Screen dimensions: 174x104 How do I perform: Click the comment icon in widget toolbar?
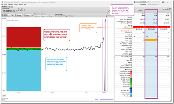pos(170,9)
